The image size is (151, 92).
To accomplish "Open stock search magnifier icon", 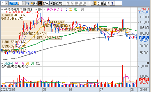I will click(x=28, y=3).
